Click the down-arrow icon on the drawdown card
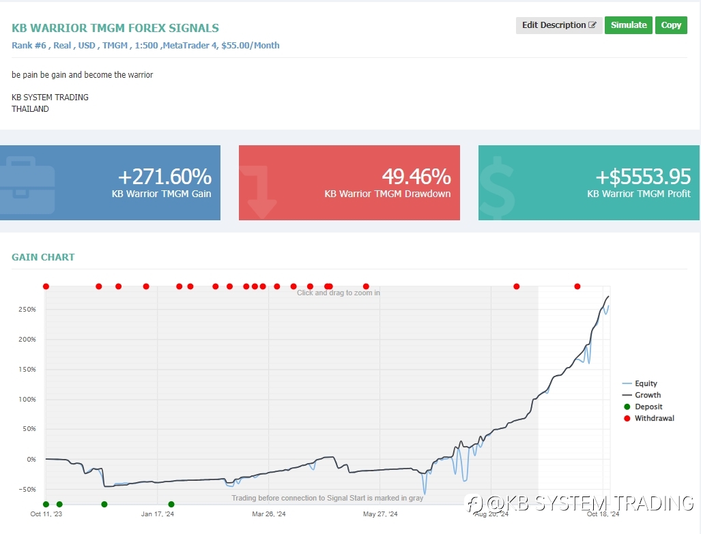This screenshot has width=701, height=534. click(259, 192)
